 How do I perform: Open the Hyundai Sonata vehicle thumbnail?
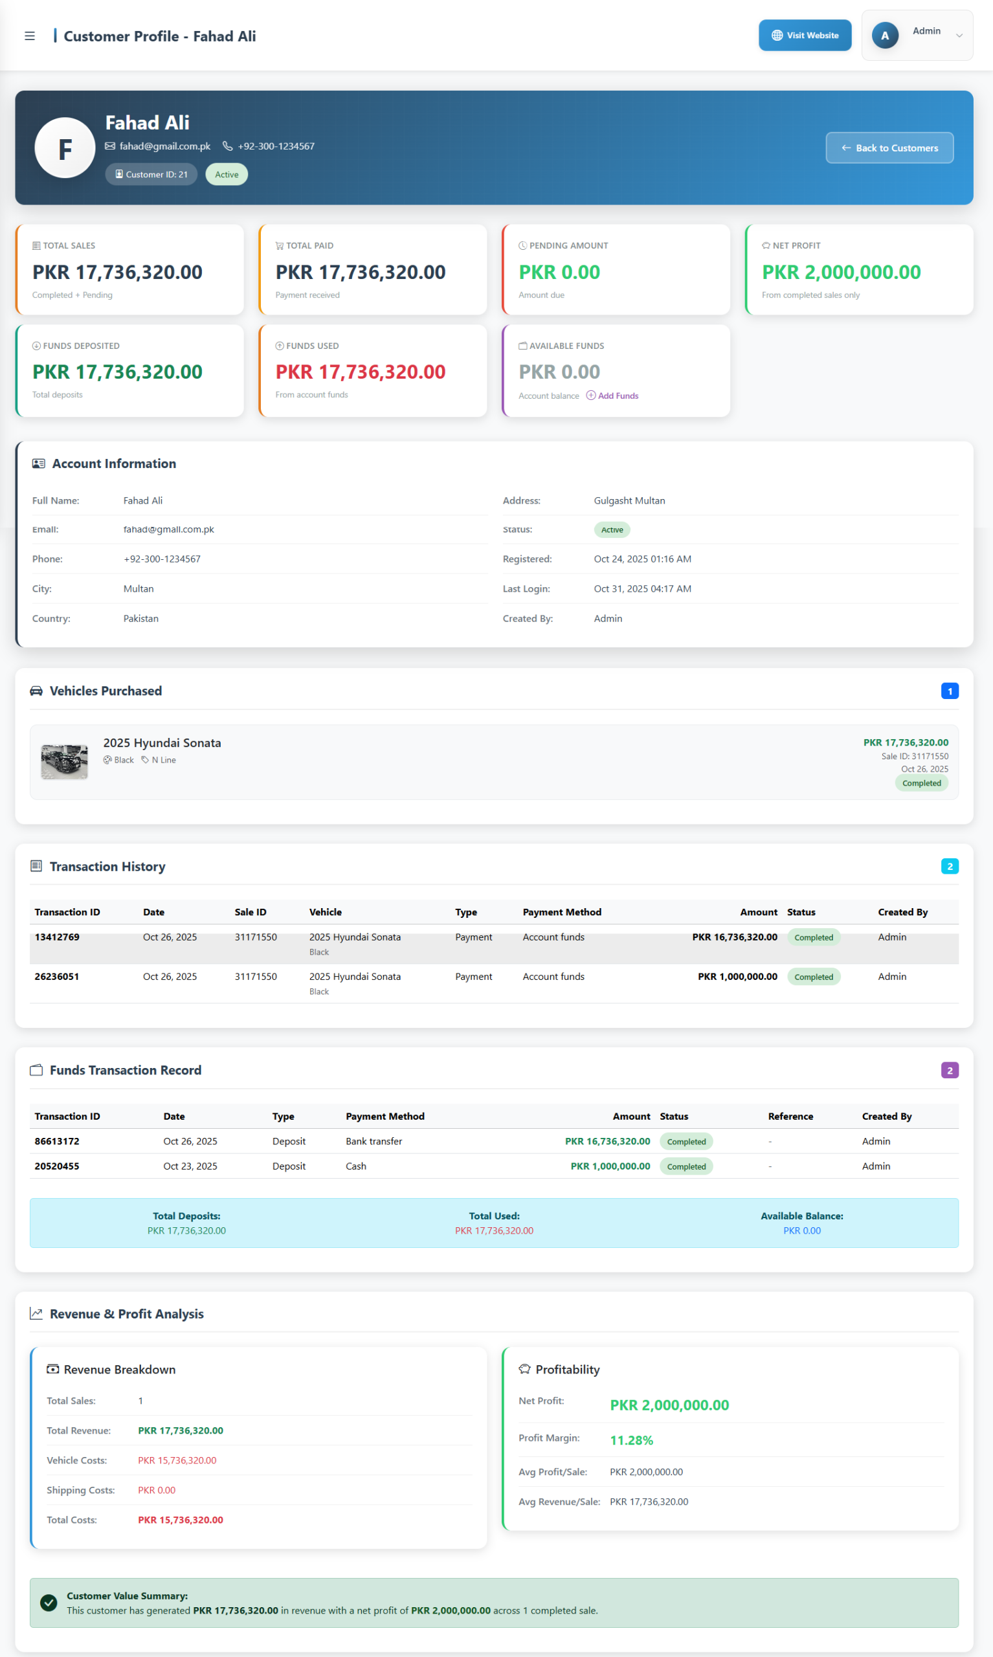[x=64, y=761]
